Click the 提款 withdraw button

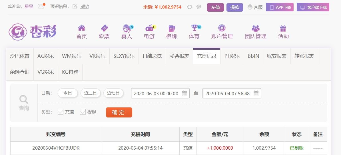(x=235, y=7)
